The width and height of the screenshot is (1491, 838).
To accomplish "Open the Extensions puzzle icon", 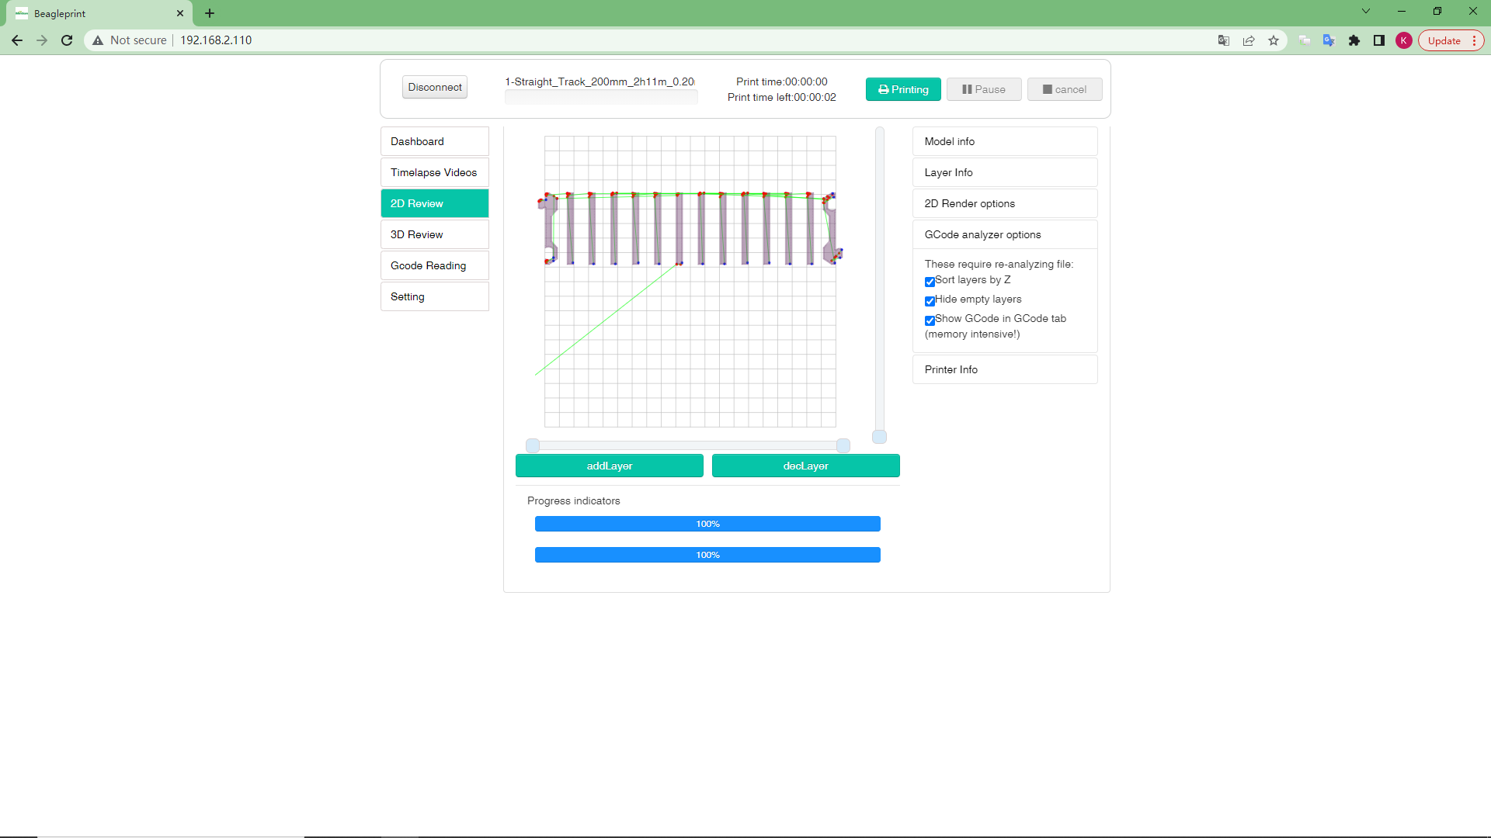I will (1354, 40).
